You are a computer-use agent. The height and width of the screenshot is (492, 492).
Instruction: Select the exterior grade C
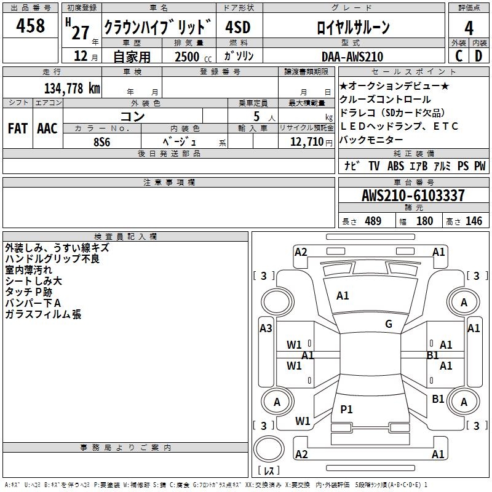tap(458, 56)
